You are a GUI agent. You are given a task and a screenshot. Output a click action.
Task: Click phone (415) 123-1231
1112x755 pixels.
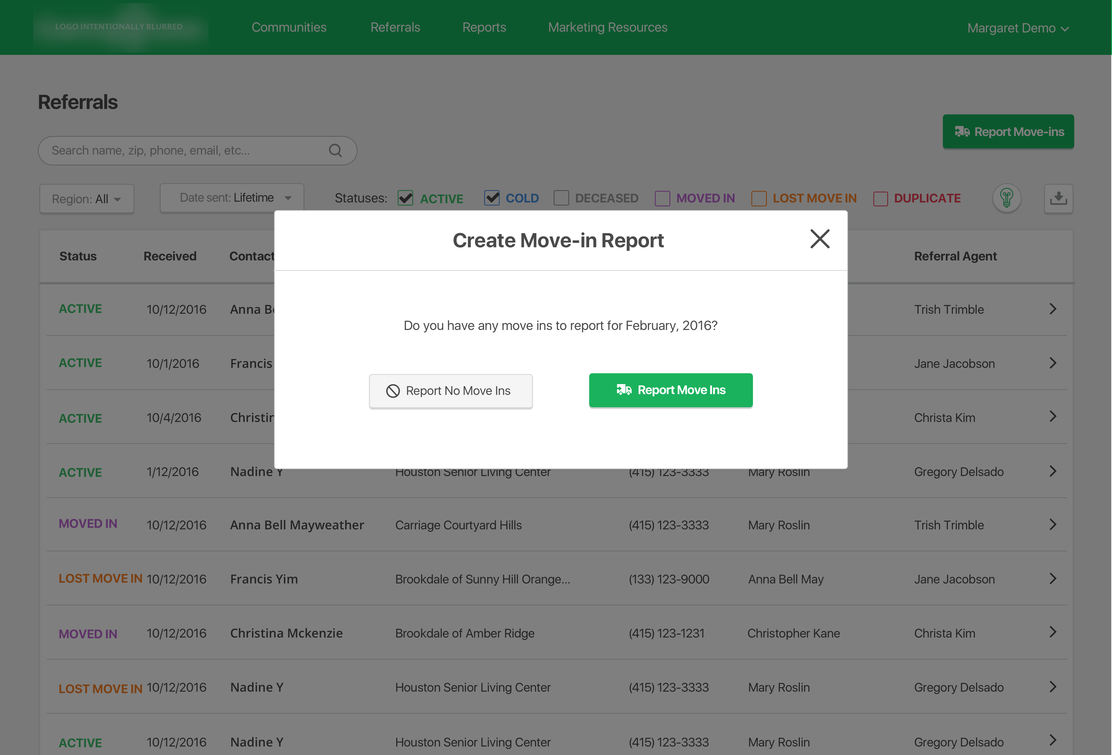click(666, 633)
